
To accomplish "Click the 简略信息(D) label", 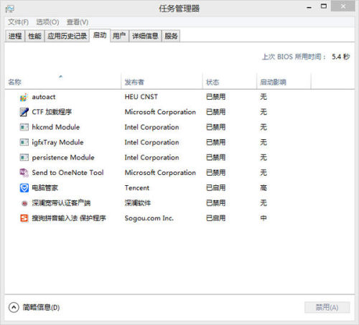I will pos(41,308).
